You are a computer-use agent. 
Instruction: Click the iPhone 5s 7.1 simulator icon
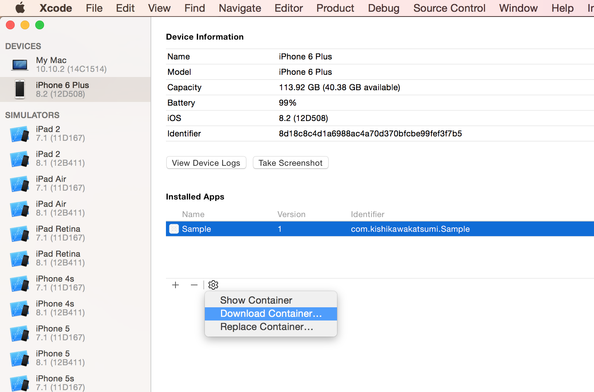(20, 383)
